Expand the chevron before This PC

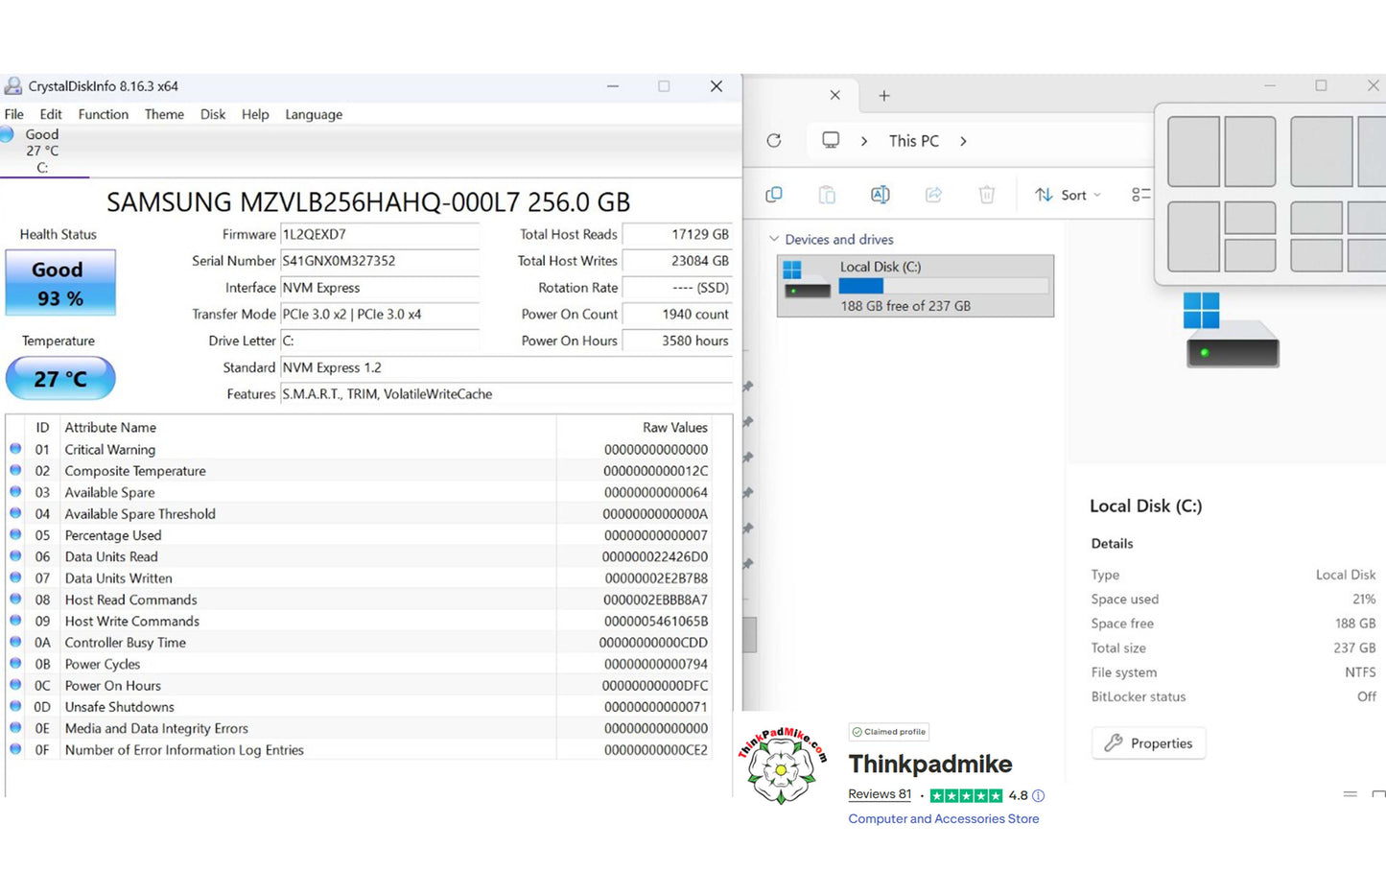coord(864,141)
